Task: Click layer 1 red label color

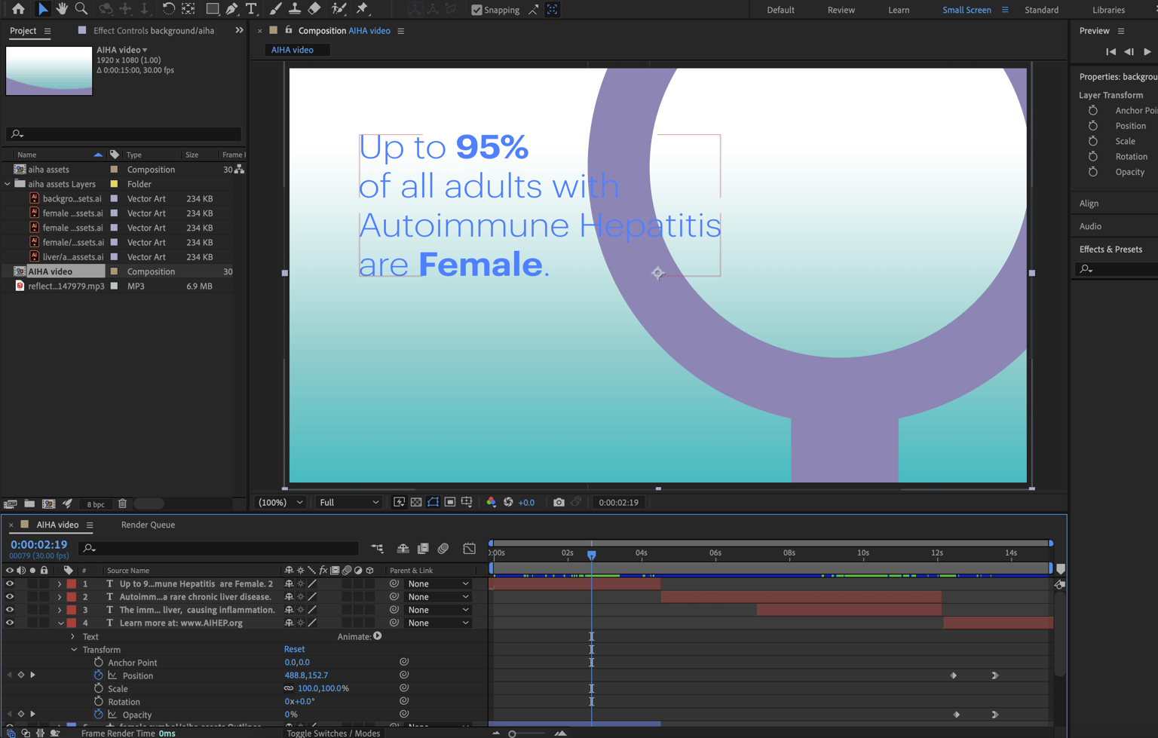Action: (72, 583)
